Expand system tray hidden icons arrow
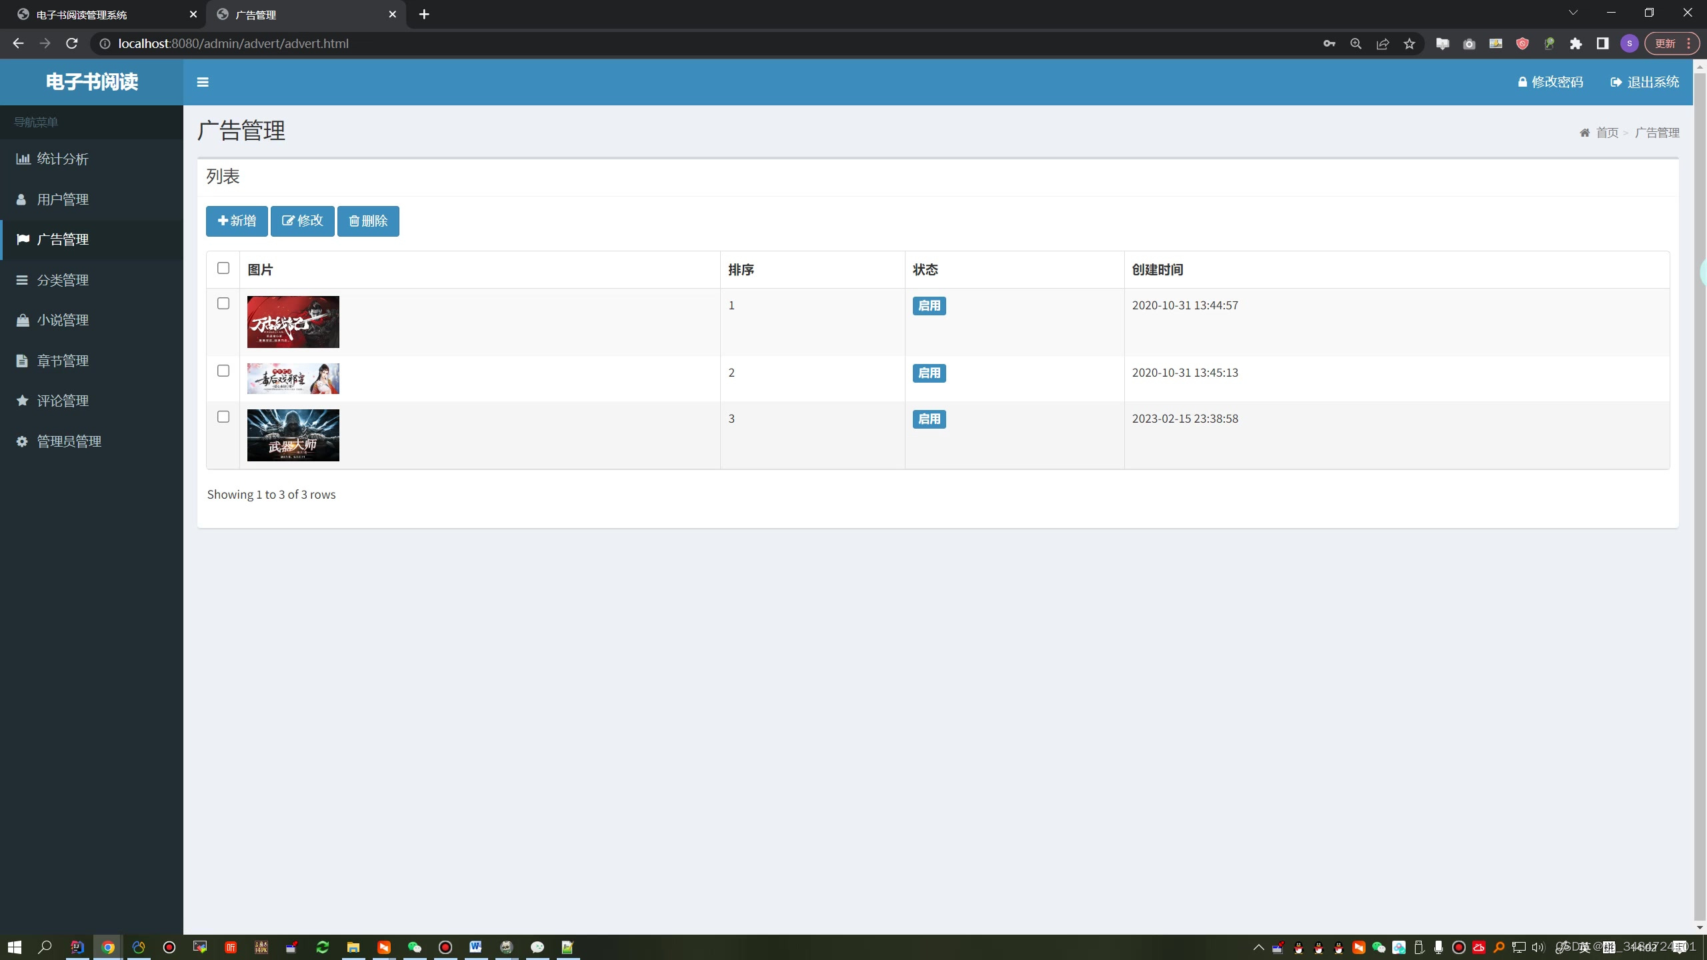Image resolution: width=1707 pixels, height=960 pixels. pyautogui.click(x=1258, y=947)
